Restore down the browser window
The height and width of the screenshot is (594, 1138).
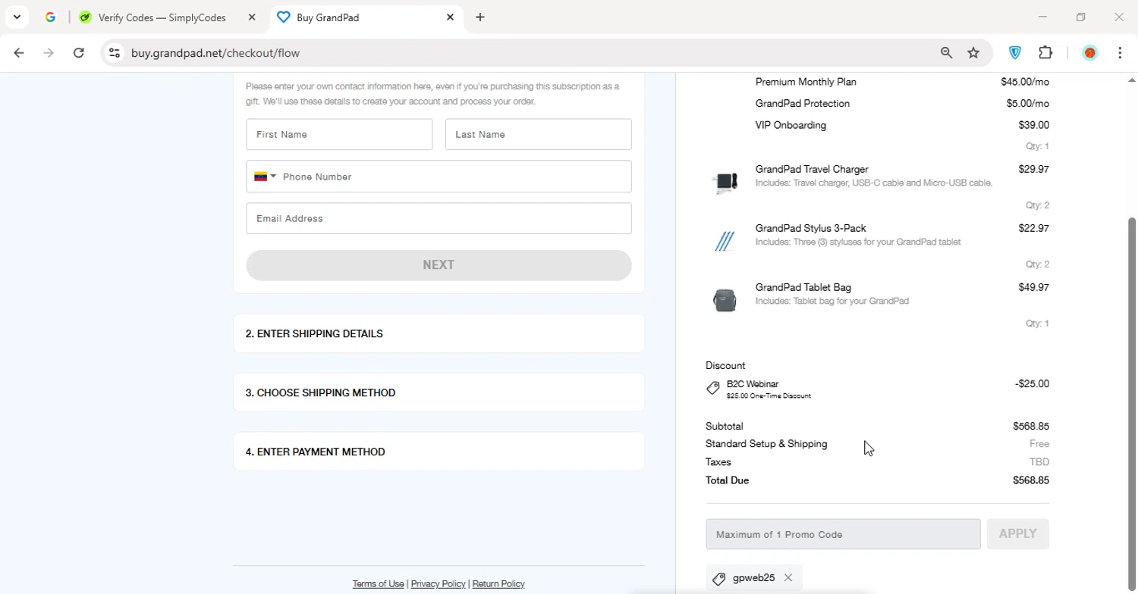[1080, 17]
